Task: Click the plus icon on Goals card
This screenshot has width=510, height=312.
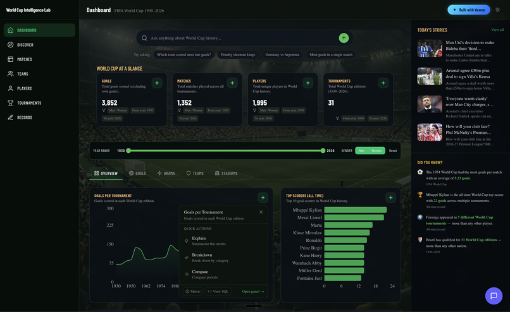Action: [x=157, y=83]
